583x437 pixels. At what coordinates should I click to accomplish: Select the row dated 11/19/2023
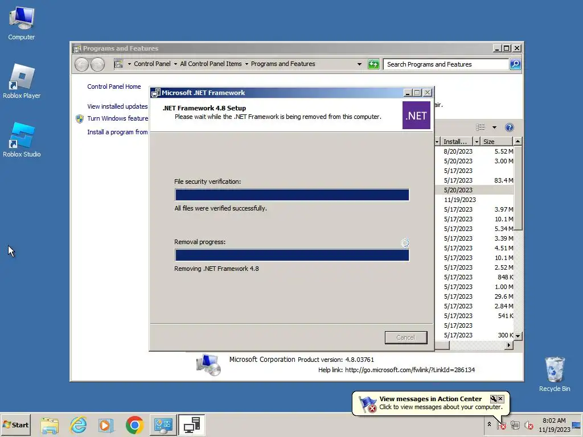[x=474, y=200]
